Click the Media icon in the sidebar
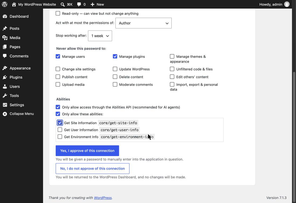296x203 pixels. pyautogui.click(x=5, y=38)
